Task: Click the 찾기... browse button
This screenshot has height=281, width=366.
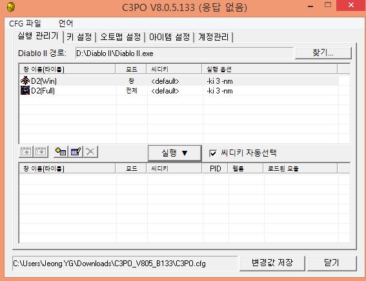Action: click(x=323, y=53)
